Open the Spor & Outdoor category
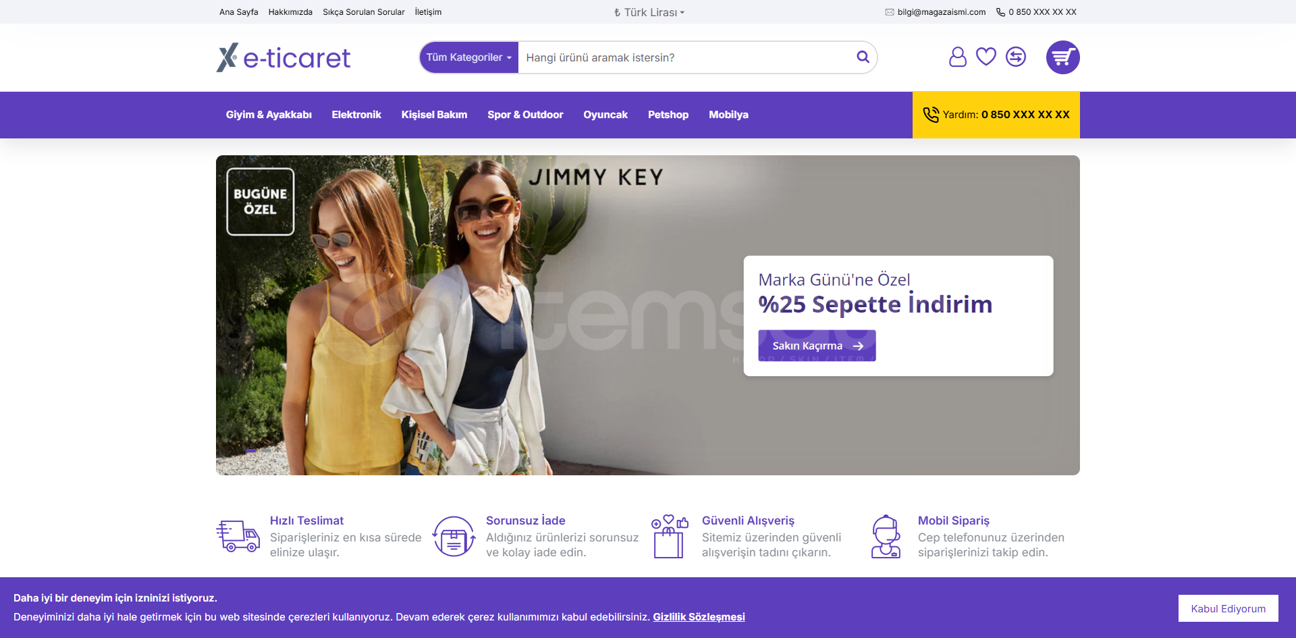Viewport: 1296px width, 638px height. point(525,115)
